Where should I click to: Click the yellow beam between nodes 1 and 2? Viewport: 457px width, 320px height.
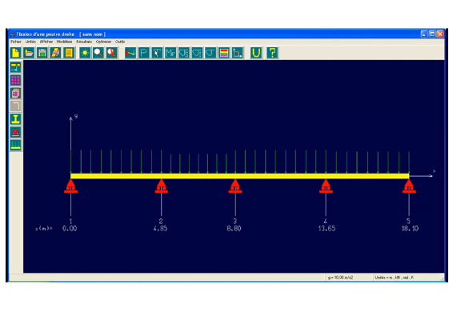116,176
